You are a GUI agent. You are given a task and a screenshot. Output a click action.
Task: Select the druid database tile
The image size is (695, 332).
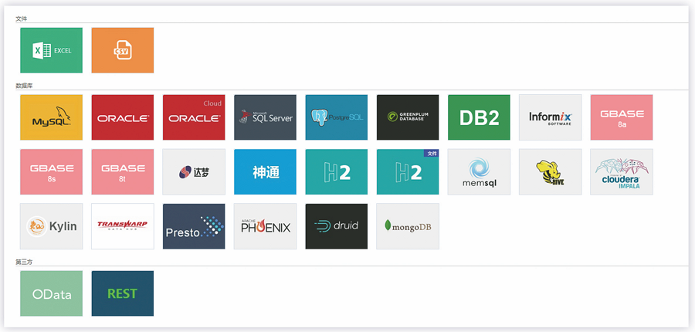(x=337, y=226)
